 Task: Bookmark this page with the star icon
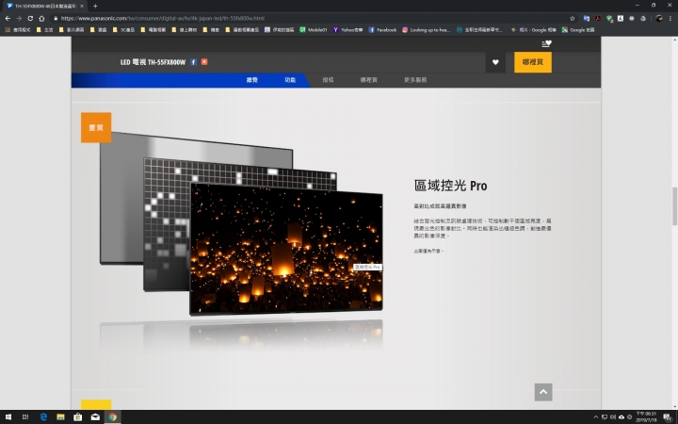pos(573,18)
